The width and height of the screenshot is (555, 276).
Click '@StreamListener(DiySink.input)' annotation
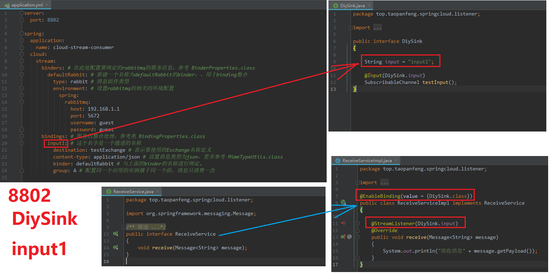point(414,224)
